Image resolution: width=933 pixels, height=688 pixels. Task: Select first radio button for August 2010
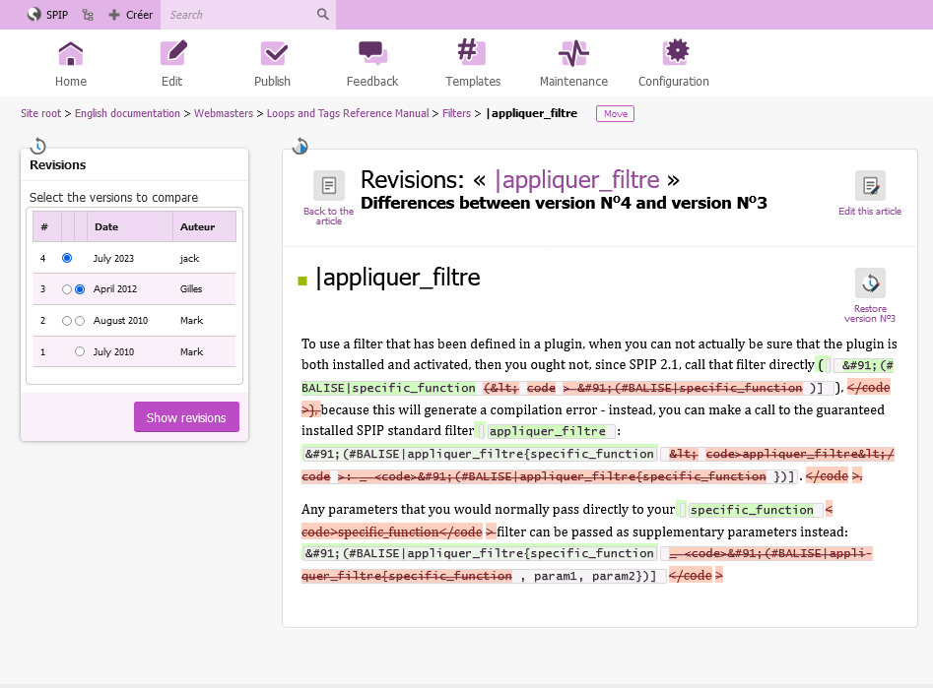(x=67, y=321)
